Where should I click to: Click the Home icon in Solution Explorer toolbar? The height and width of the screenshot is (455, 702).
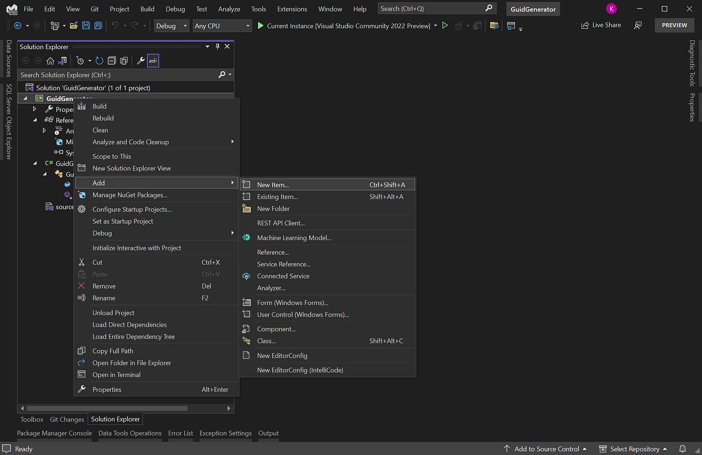point(50,60)
